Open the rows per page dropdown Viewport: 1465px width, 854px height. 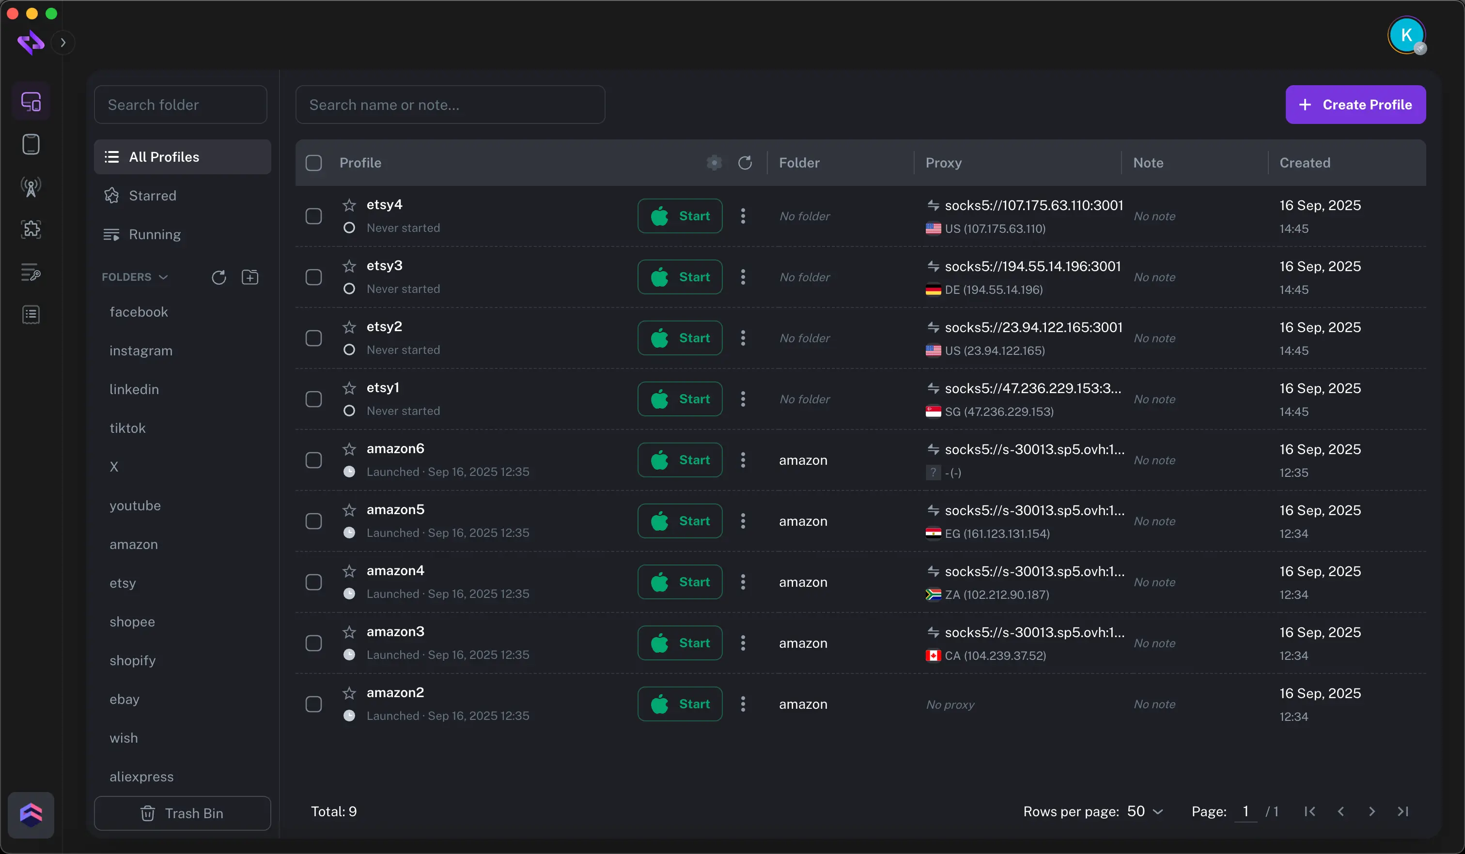(1145, 811)
